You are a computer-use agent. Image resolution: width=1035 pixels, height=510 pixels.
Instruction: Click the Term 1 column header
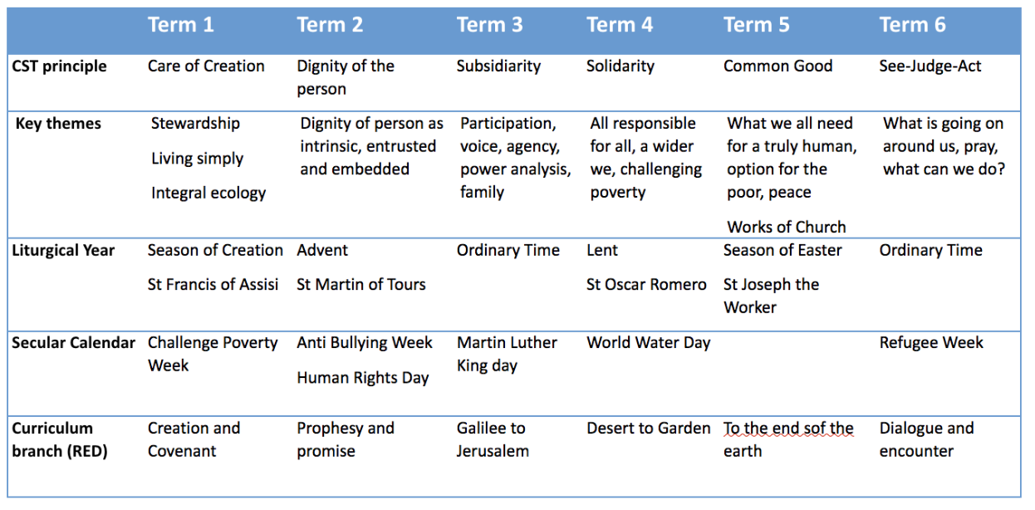[x=180, y=25]
